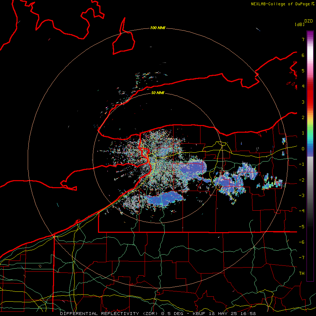Click the "-3" tick label on the scale
Image resolution: width=316 pixels, height=316 pixels.
[302, 196]
